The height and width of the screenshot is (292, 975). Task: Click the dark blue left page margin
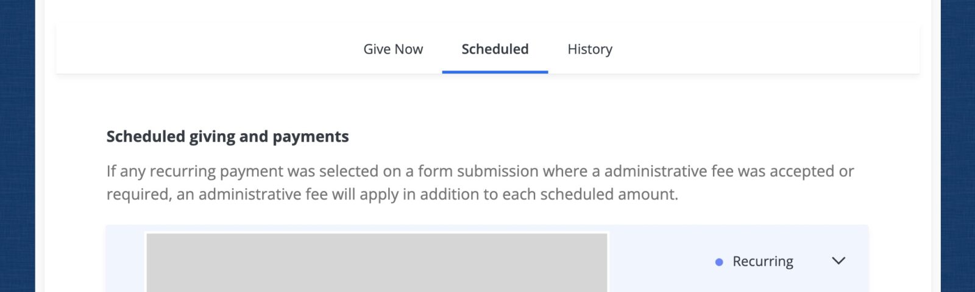[x=17, y=146]
